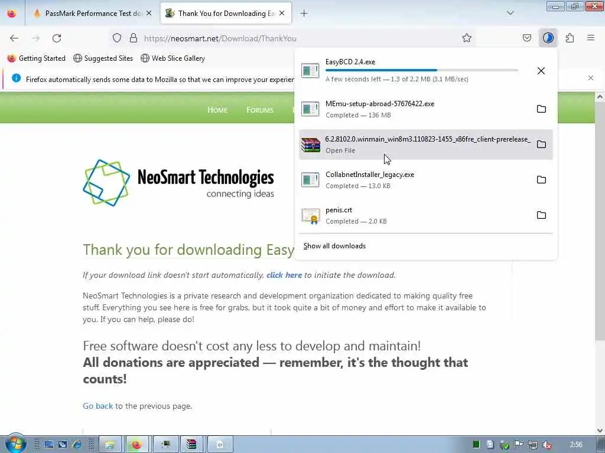Image resolution: width=605 pixels, height=453 pixels.
Task: Click the page vertical scrollbar thumb
Action: 600,222
